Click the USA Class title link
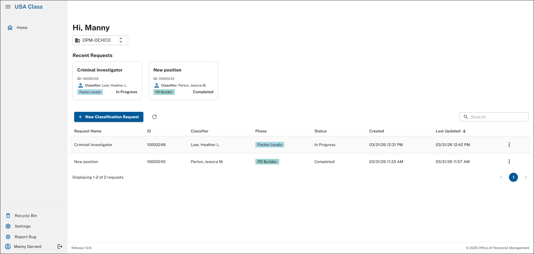The width and height of the screenshot is (534, 254). 29,7
